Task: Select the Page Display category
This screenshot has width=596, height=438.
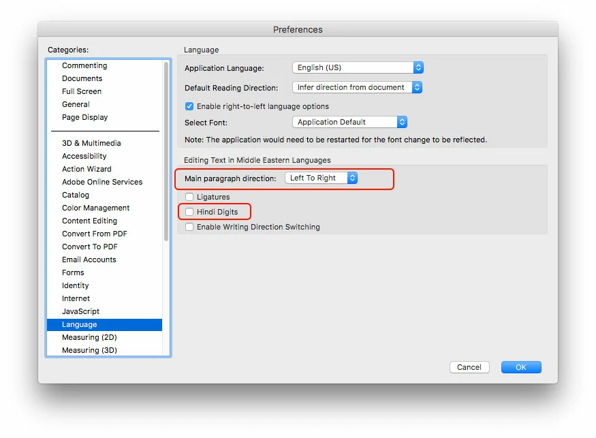Action: (x=104, y=117)
